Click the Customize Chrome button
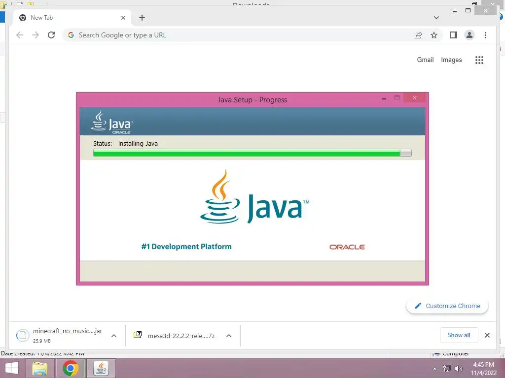Screen dimensions: 505x378 tap(447, 306)
